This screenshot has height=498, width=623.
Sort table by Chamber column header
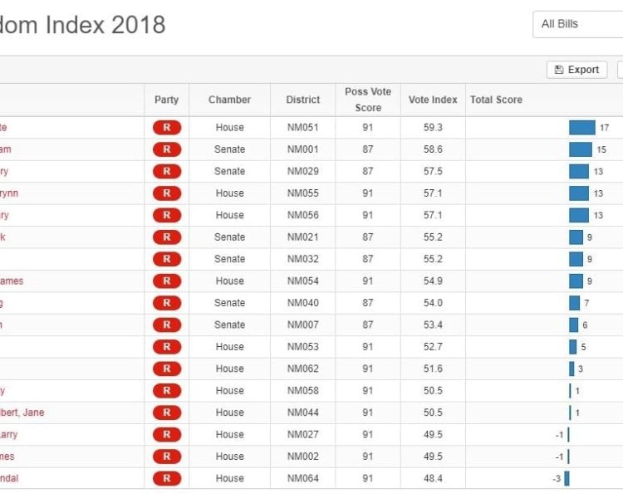click(x=229, y=100)
